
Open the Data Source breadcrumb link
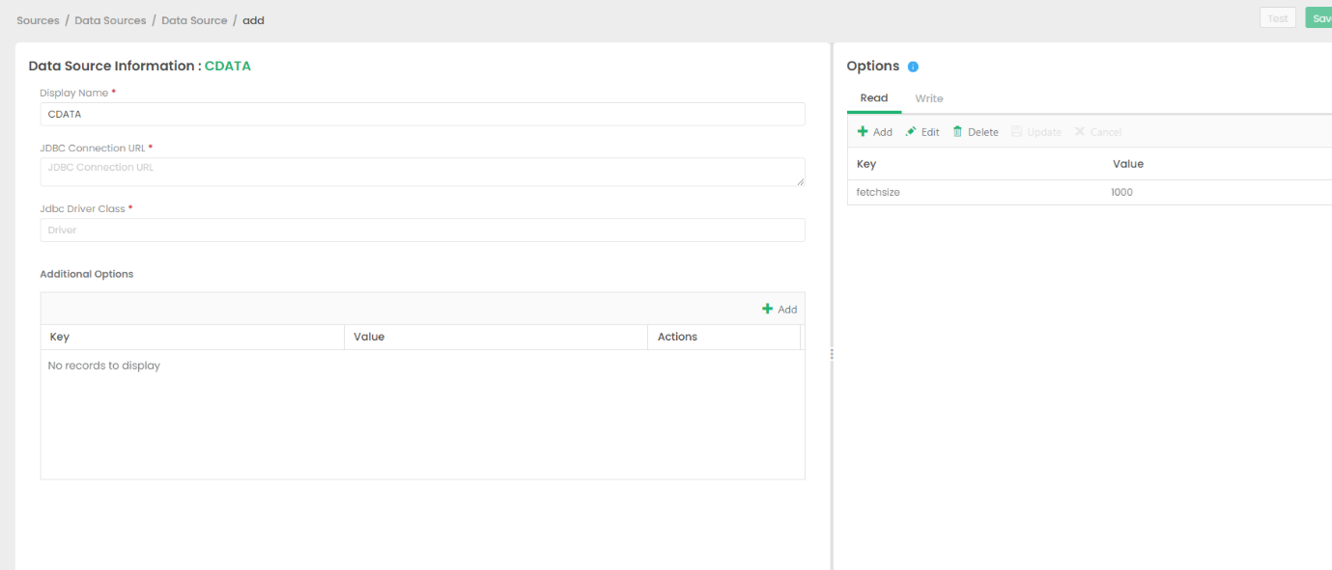tap(194, 20)
